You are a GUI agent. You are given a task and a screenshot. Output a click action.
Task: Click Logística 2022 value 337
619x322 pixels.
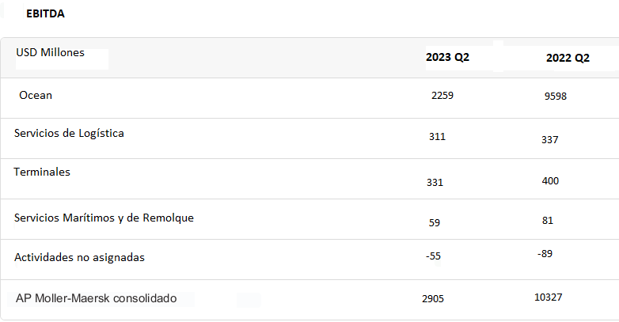click(549, 140)
